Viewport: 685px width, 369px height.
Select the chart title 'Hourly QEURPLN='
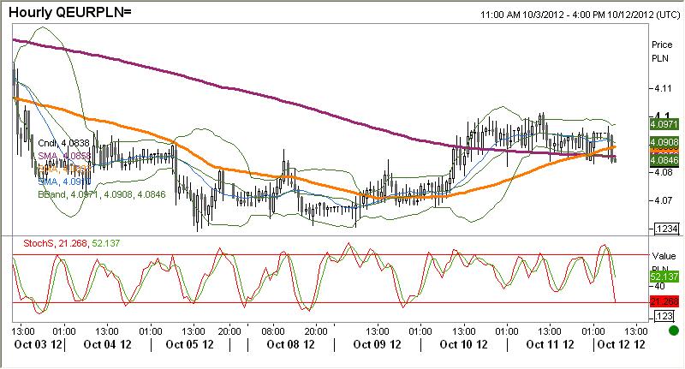[x=70, y=12]
